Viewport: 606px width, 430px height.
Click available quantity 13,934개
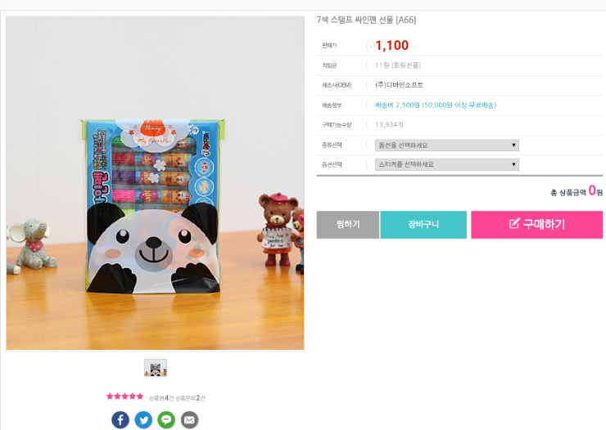389,124
